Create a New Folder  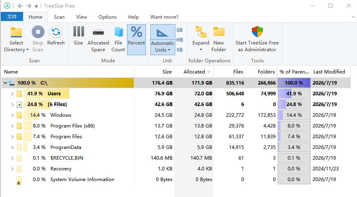click(x=219, y=39)
